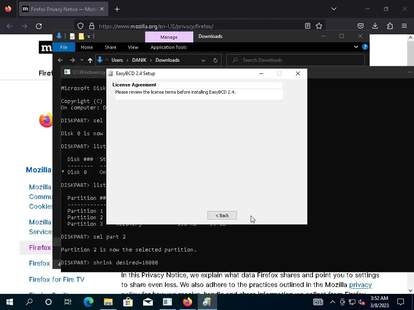This screenshot has width=414, height=310.
Task: Switch to File Explorer on taskbar
Action: [108, 302]
